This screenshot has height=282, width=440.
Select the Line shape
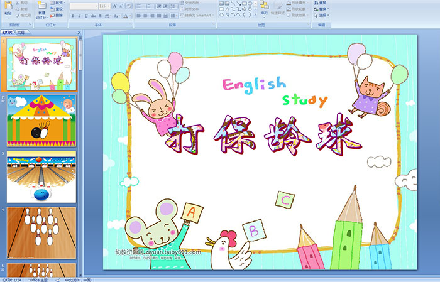[233, 3]
